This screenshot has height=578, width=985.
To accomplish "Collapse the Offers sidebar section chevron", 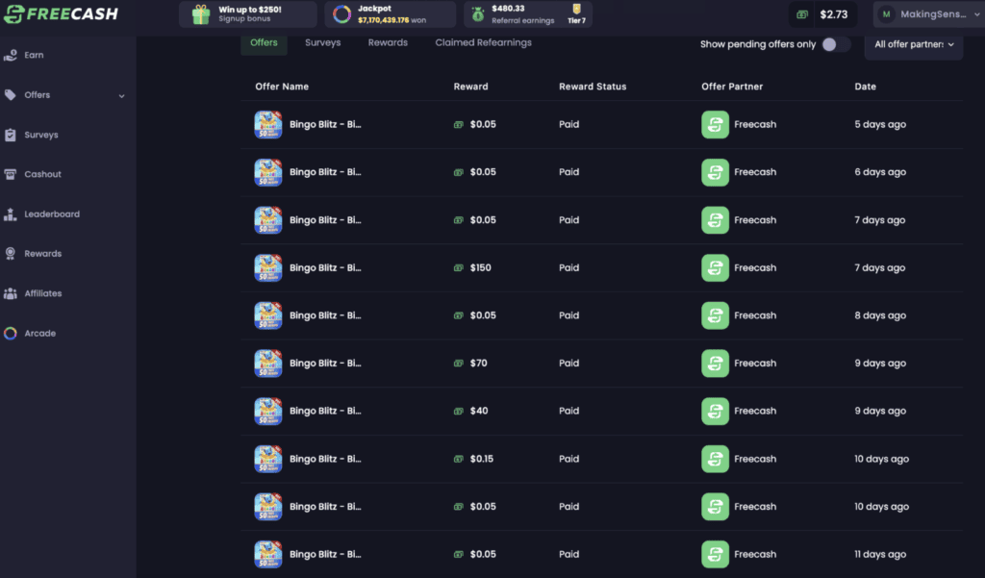I will 122,94.
